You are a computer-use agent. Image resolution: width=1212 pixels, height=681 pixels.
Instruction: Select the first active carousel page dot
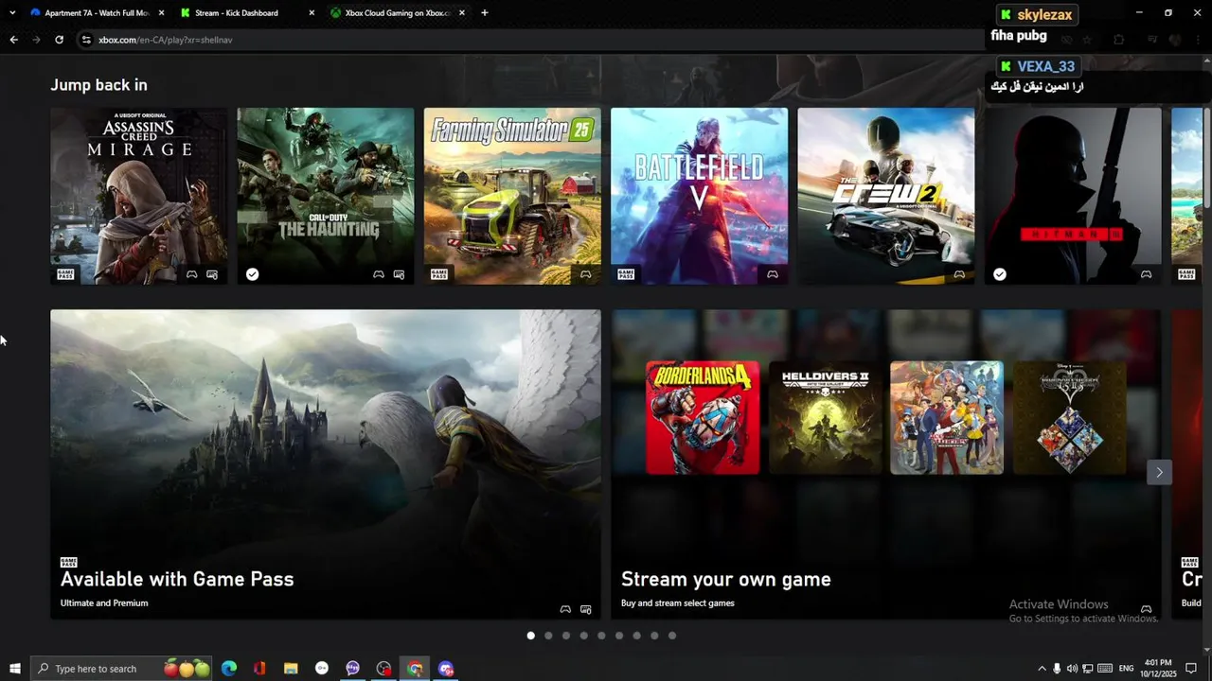530,636
